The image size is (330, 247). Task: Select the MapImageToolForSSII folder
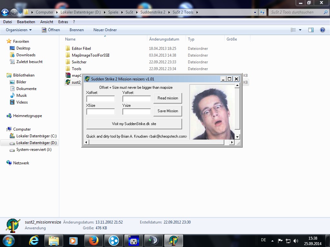(91, 55)
